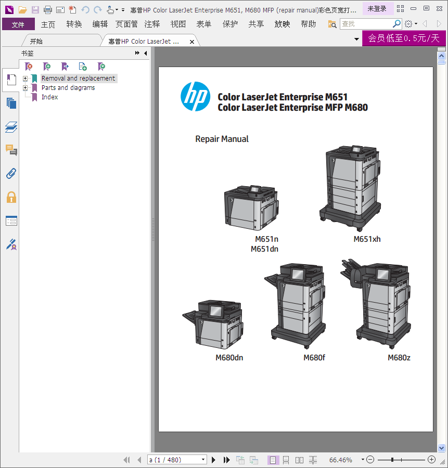Open the 帮助 help tab

(x=308, y=24)
